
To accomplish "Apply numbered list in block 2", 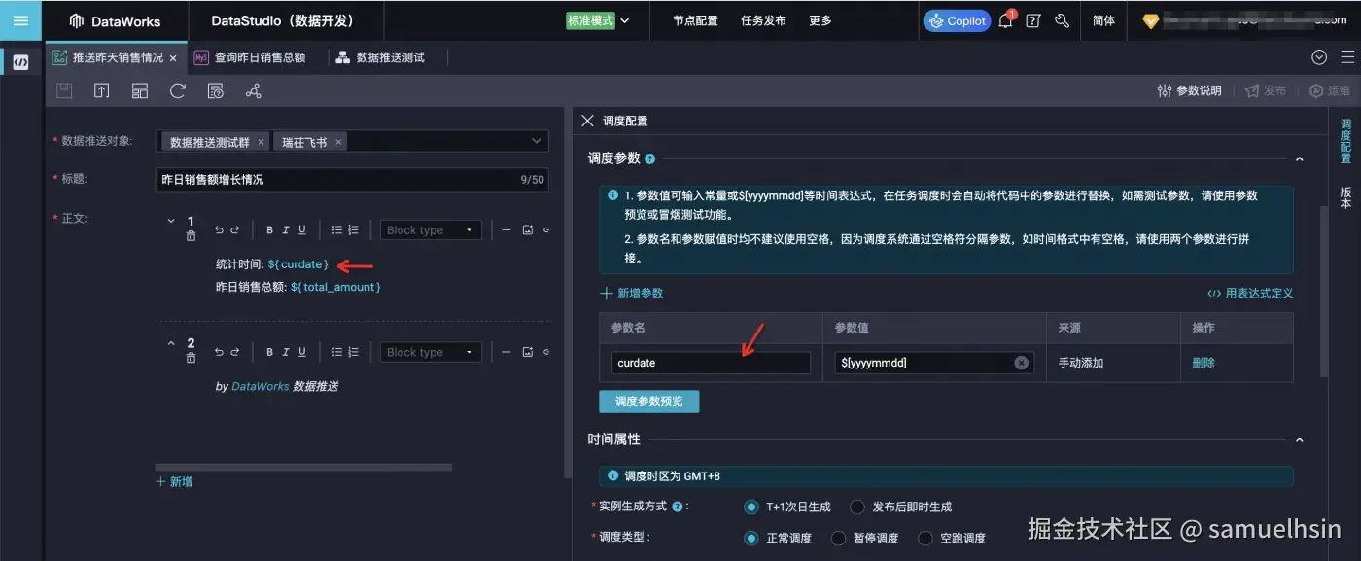I will tap(353, 352).
